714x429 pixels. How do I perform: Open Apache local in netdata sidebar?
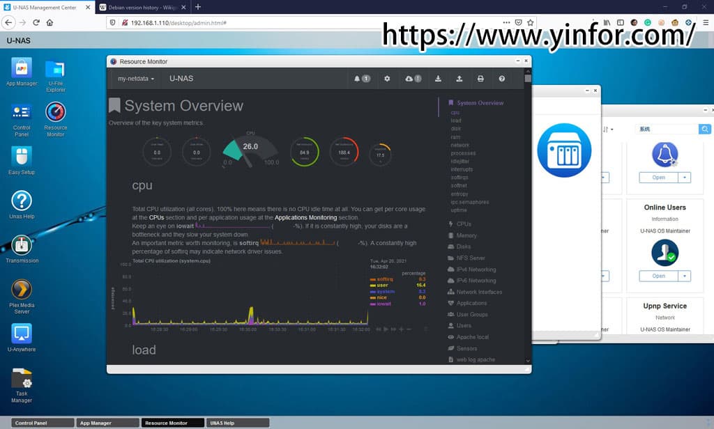pos(468,337)
